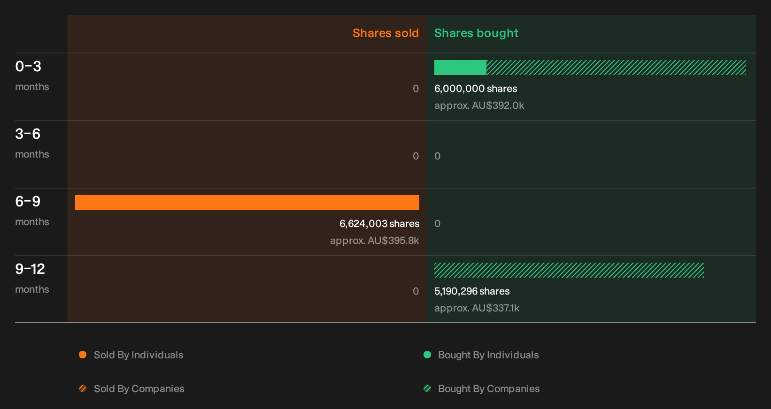Click the 6,000,000 shares value
This screenshot has width=771, height=409.
click(x=476, y=89)
